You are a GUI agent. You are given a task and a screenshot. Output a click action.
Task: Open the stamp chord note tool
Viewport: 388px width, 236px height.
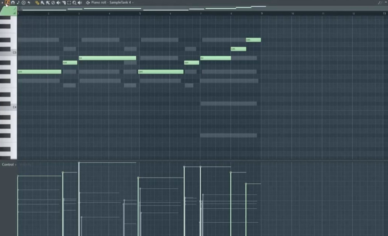[18, 3]
